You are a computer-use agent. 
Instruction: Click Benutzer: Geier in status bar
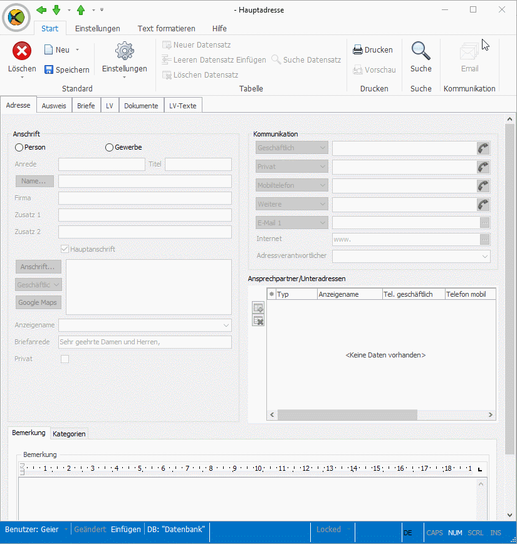click(31, 530)
